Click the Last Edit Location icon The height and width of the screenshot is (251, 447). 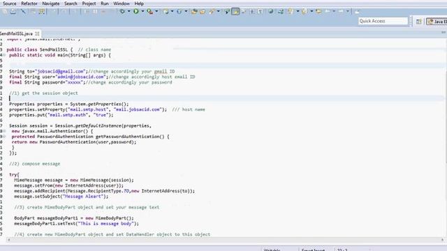(x=318, y=11)
